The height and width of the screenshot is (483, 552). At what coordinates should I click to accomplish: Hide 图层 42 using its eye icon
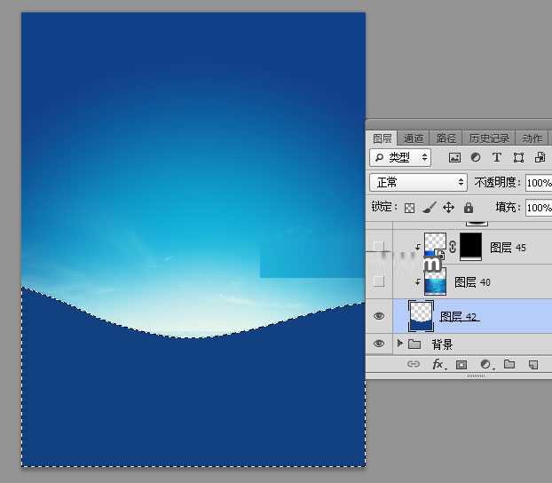click(x=379, y=316)
